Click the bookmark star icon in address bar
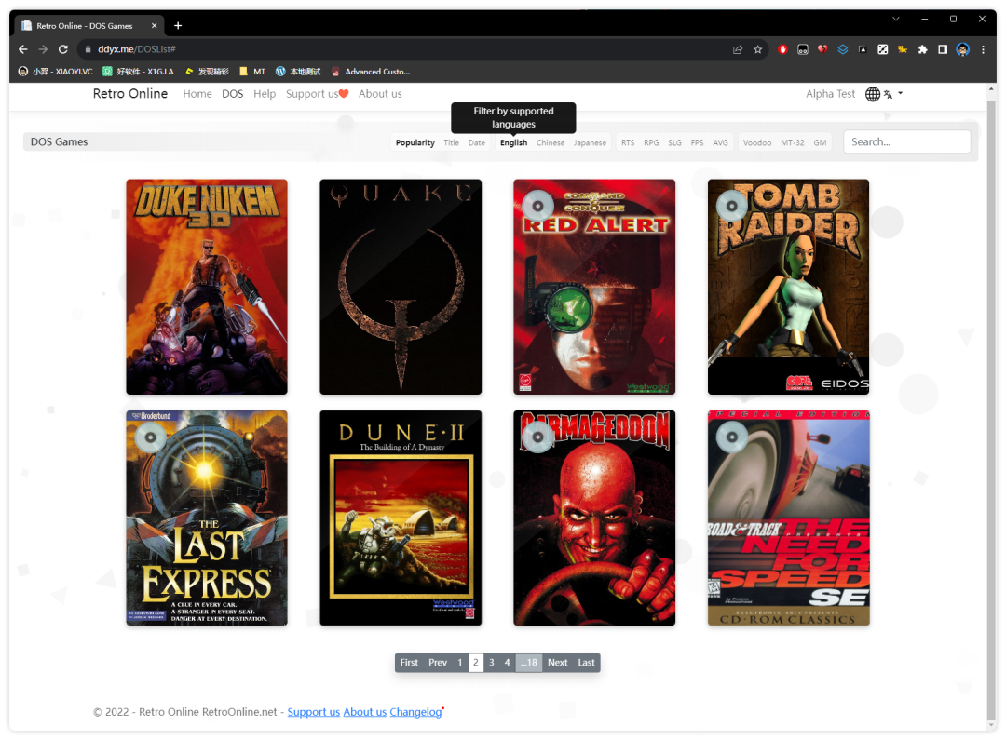1006x740 pixels. pyautogui.click(x=758, y=49)
